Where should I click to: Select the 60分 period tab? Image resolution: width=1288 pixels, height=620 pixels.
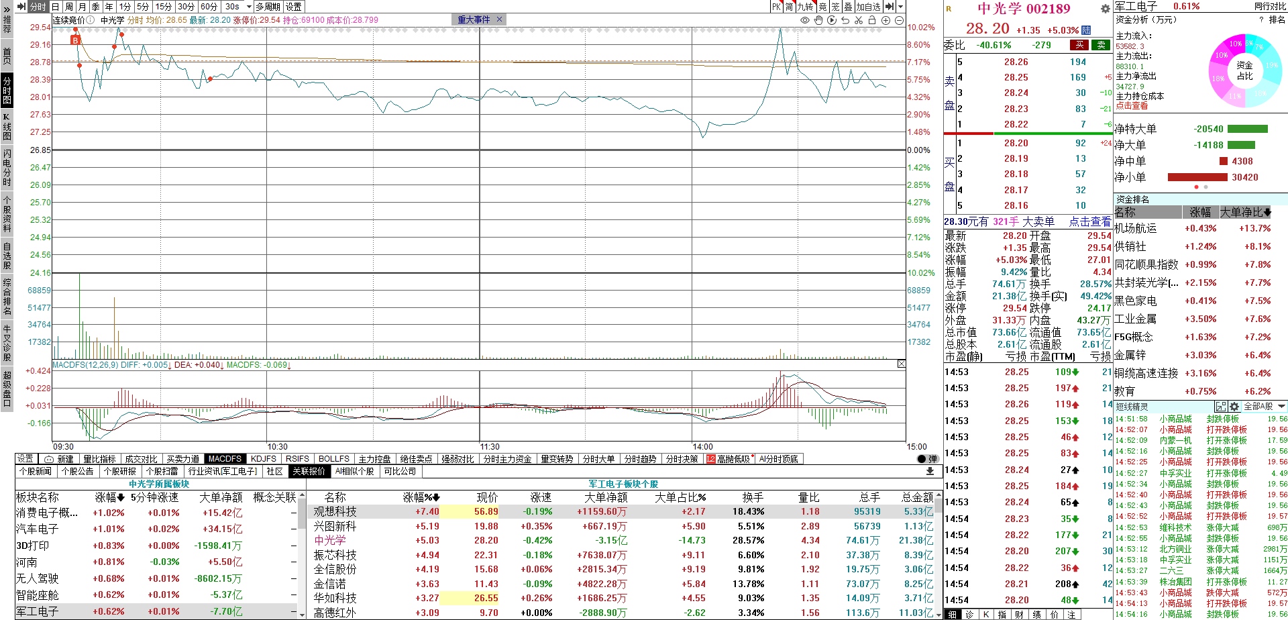(209, 7)
